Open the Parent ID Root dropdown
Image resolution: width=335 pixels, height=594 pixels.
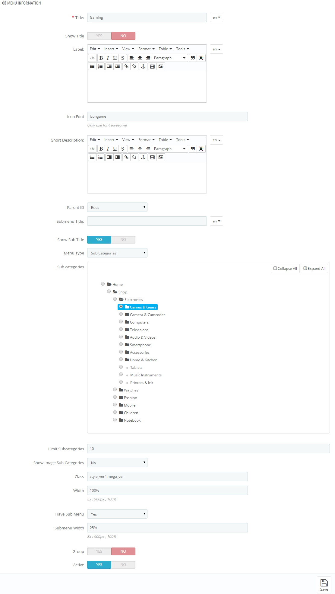click(117, 207)
